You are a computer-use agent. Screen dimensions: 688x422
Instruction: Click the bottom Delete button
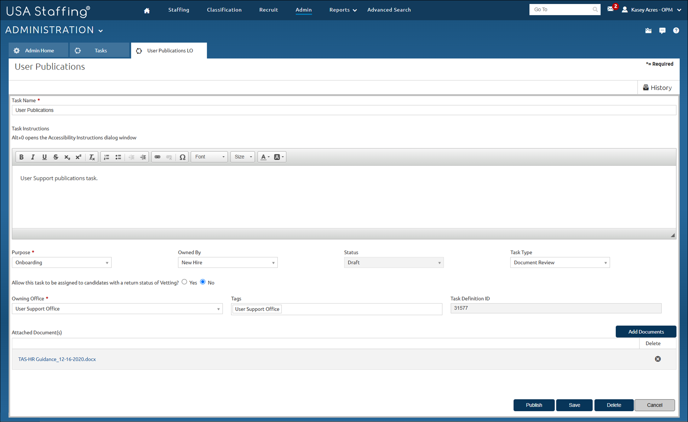[x=614, y=405]
